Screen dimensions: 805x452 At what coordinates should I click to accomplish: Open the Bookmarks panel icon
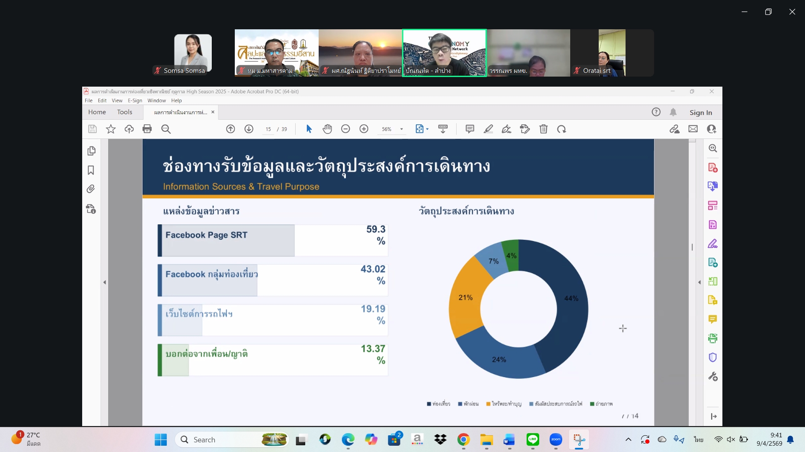[x=91, y=170]
